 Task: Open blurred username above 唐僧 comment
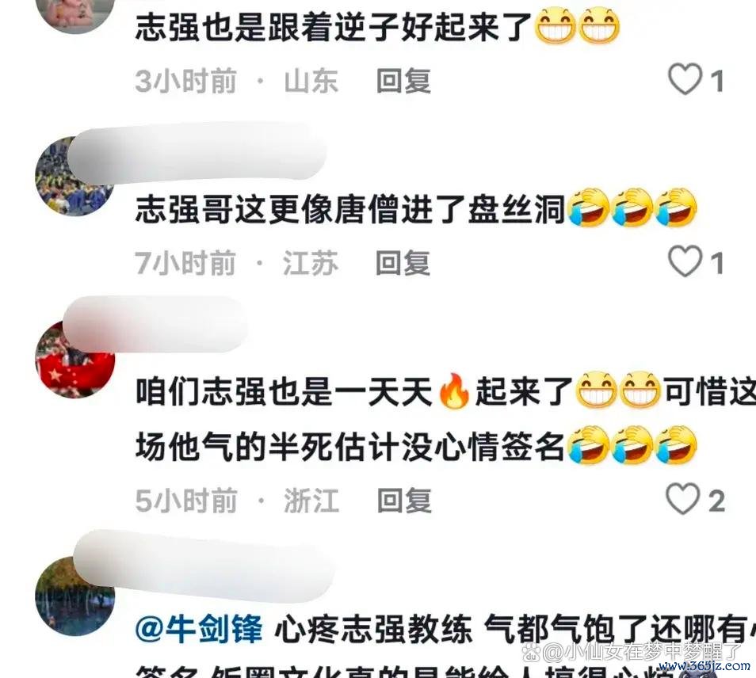(x=197, y=152)
